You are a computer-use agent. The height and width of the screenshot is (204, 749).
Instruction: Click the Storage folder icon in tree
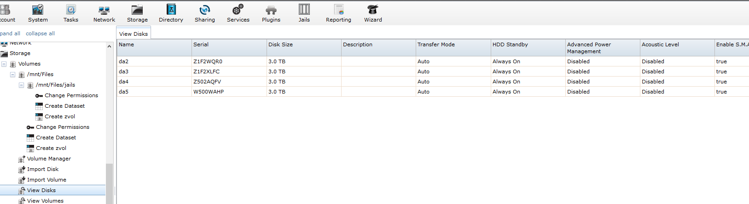(4, 54)
